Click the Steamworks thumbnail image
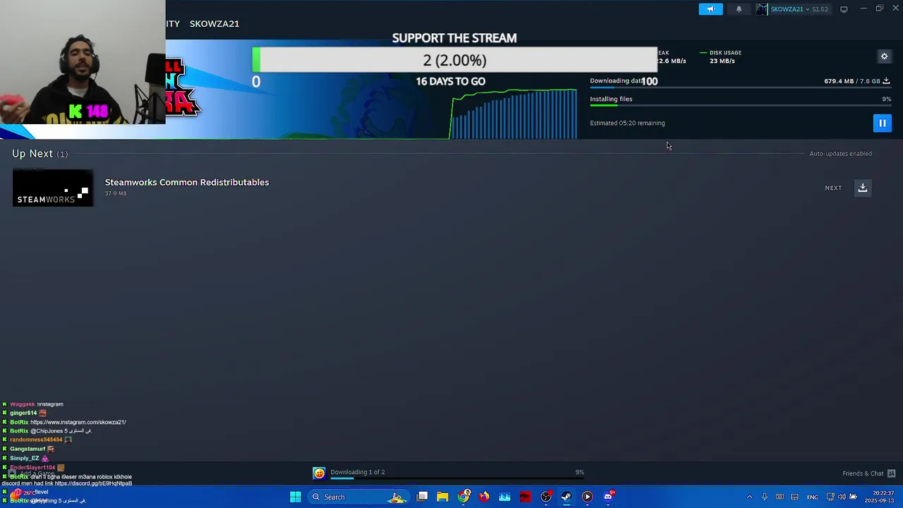 [53, 188]
